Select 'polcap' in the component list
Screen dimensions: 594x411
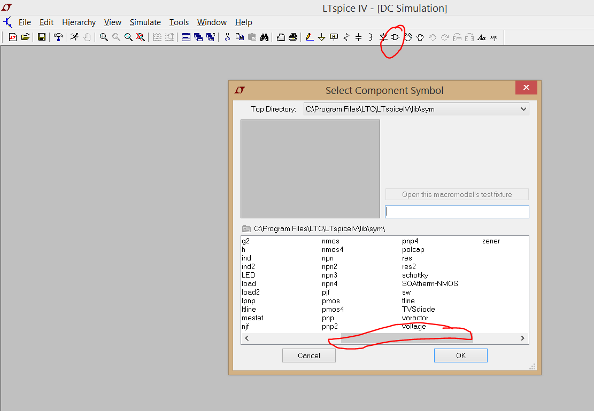[x=413, y=250]
